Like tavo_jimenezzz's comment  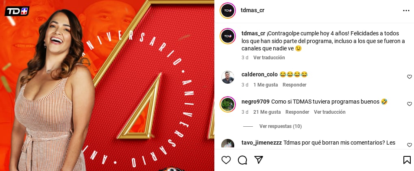click(x=409, y=145)
